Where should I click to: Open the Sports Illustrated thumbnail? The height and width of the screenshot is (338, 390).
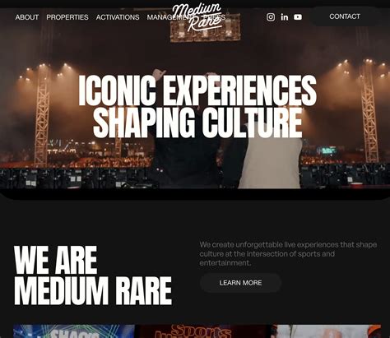pos(203,331)
